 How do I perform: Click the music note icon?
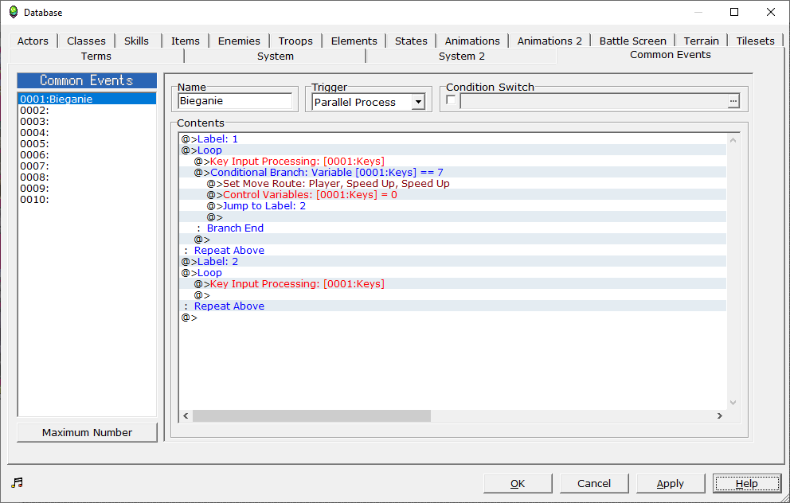(x=18, y=483)
